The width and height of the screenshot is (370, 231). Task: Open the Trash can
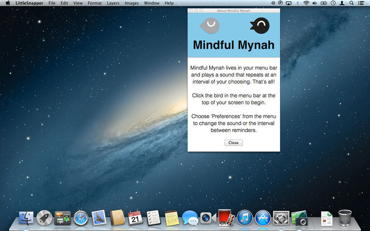click(x=345, y=218)
